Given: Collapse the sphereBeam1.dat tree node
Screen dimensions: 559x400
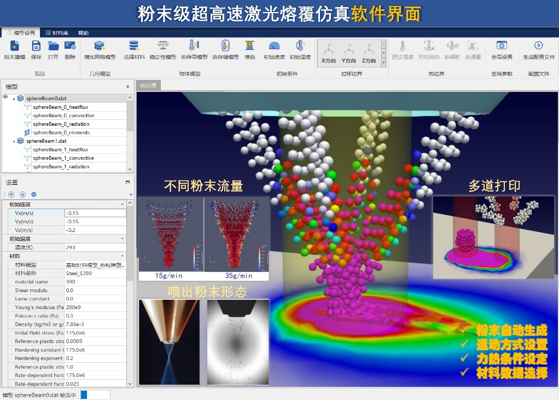Looking at the screenshot, I should (x=14, y=142).
